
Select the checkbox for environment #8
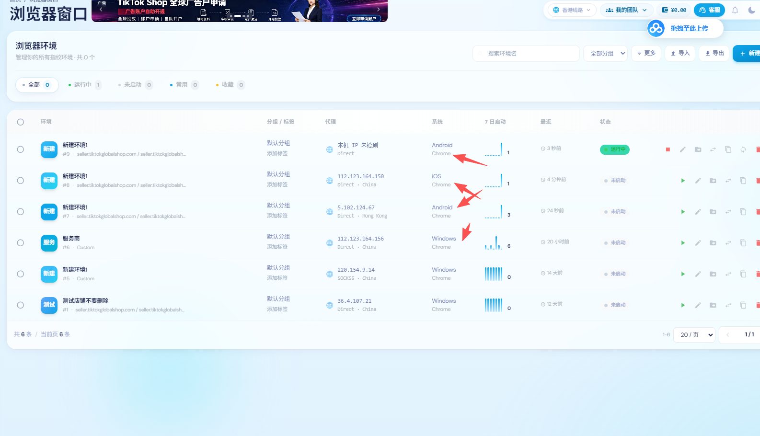pos(21,181)
